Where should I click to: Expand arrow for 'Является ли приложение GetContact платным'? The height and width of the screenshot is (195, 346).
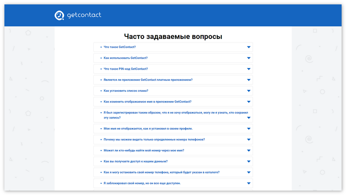[x=249, y=80]
